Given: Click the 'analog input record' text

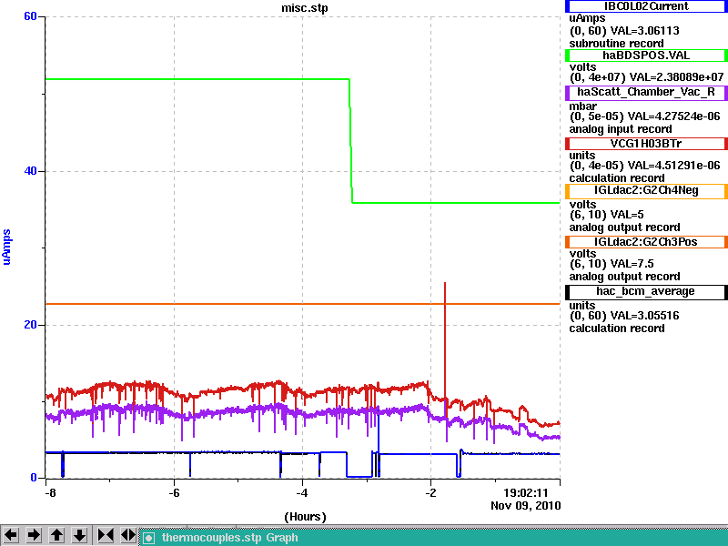Looking at the screenshot, I should [x=621, y=129].
